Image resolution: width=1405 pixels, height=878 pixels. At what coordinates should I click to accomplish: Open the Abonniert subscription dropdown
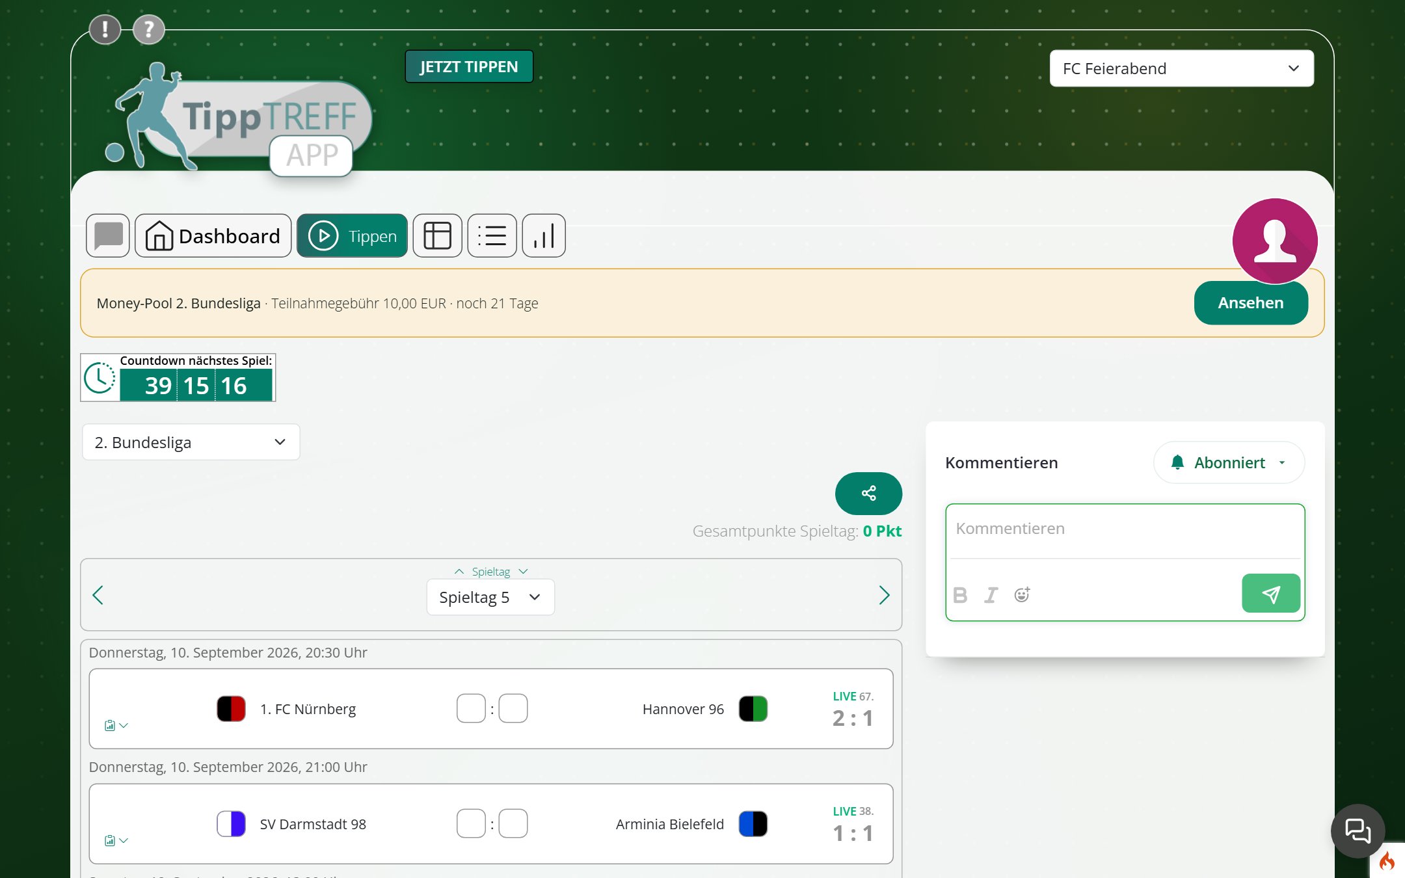click(1229, 462)
